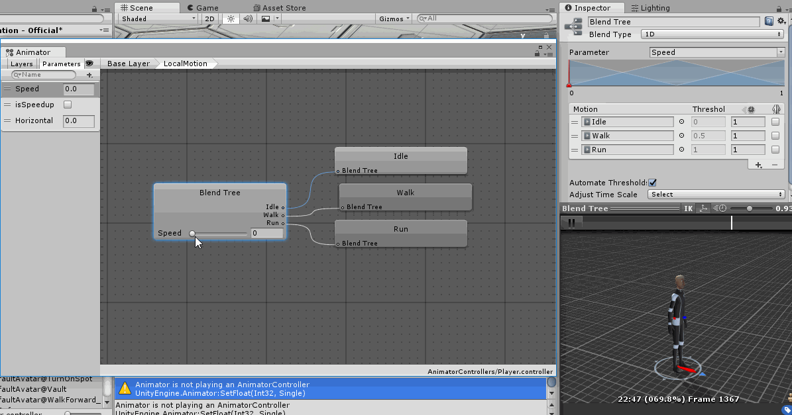
Task: Add a new animator parameter with plus icon
Action: pyautogui.click(x=89, y=75)
